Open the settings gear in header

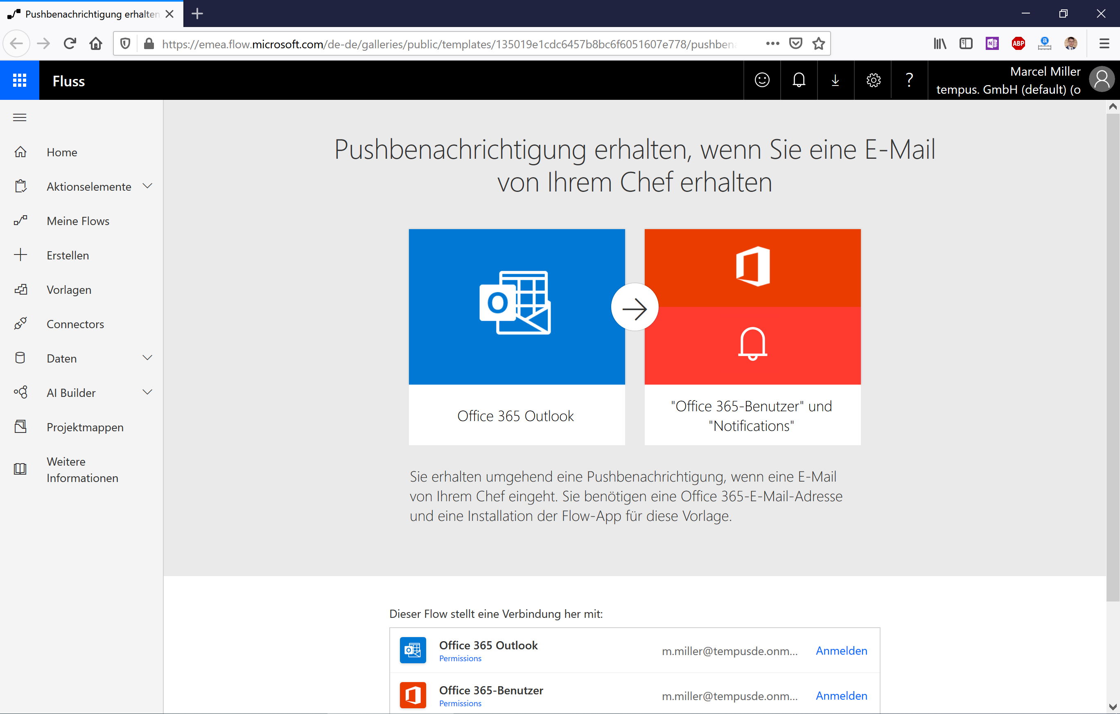click(x=873, y=81)
